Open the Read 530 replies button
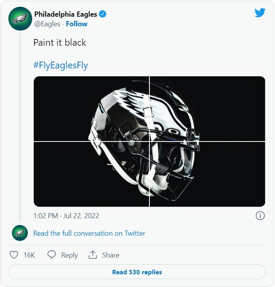275x287 pixels. pos(137,272)
